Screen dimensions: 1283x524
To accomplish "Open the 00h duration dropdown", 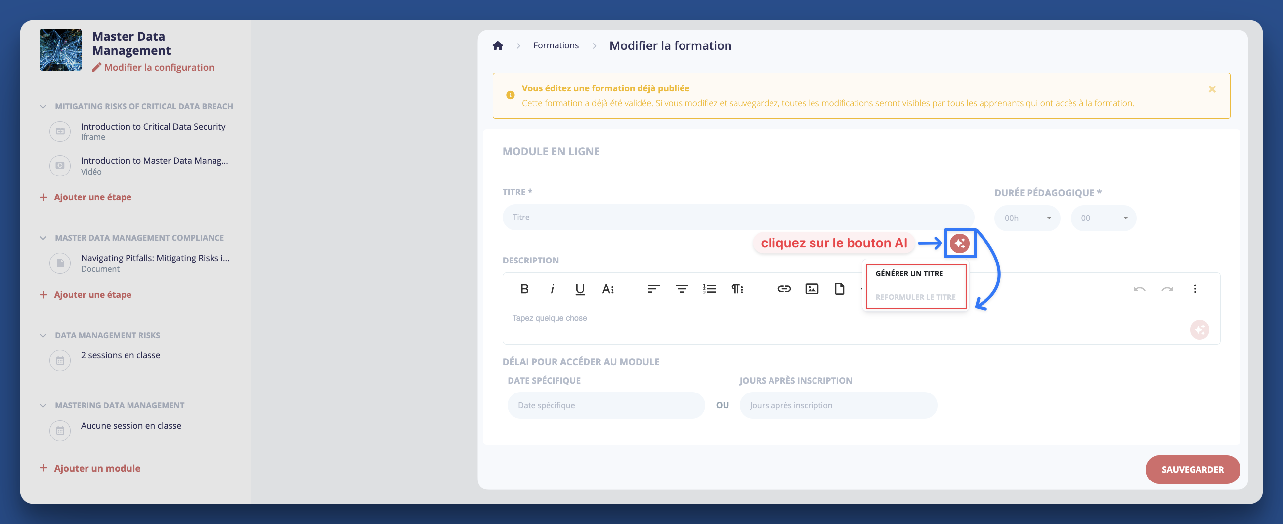I will point(1027,218).
